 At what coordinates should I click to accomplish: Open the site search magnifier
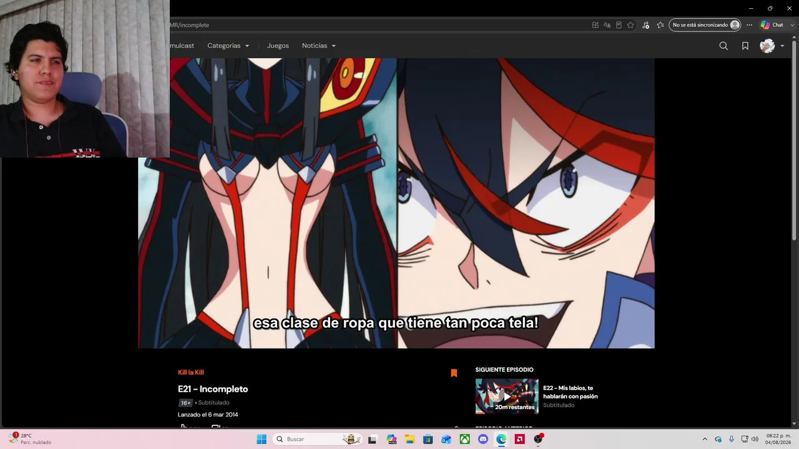tap(723, 46)
